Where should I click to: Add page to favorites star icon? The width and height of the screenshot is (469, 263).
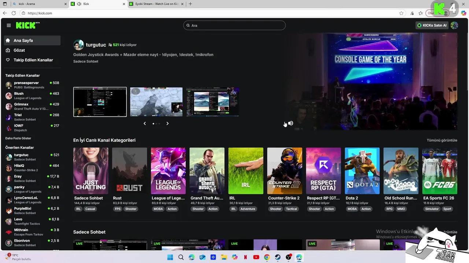click(401, 13)
